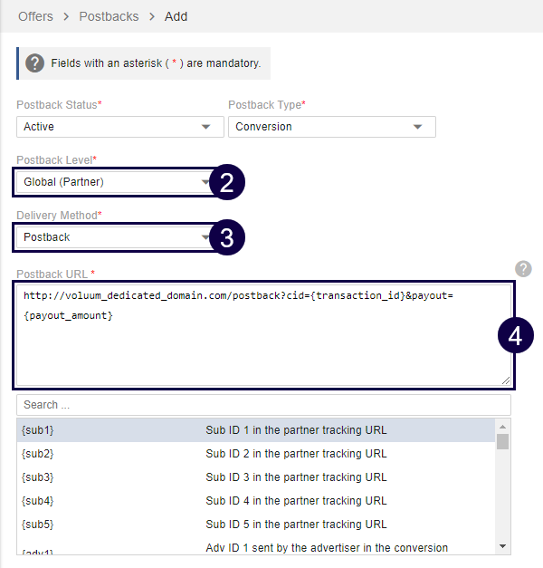Click the help icon beside Postback URL
The image size is (543, 568).
pos(523,269)
